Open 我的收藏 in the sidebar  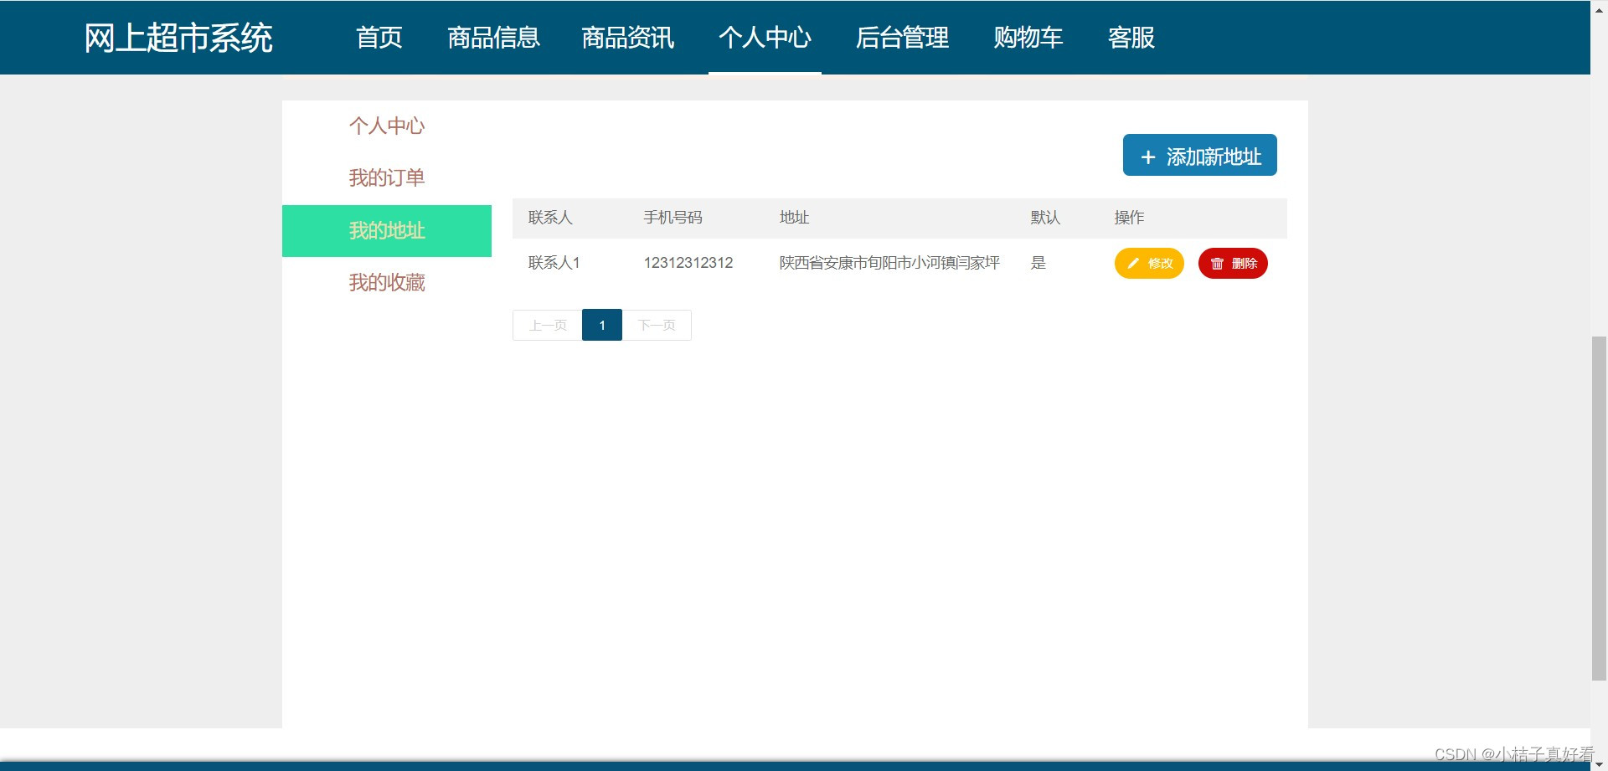pos(387,282)
